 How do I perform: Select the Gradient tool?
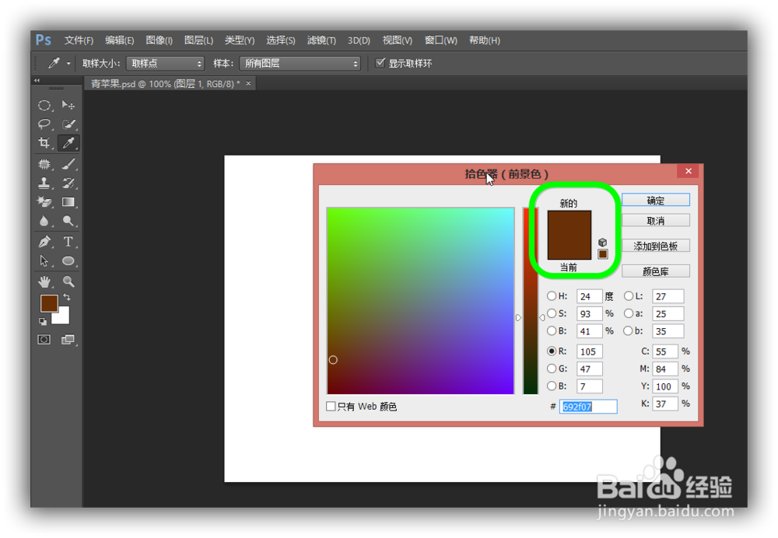pos(68,202)
